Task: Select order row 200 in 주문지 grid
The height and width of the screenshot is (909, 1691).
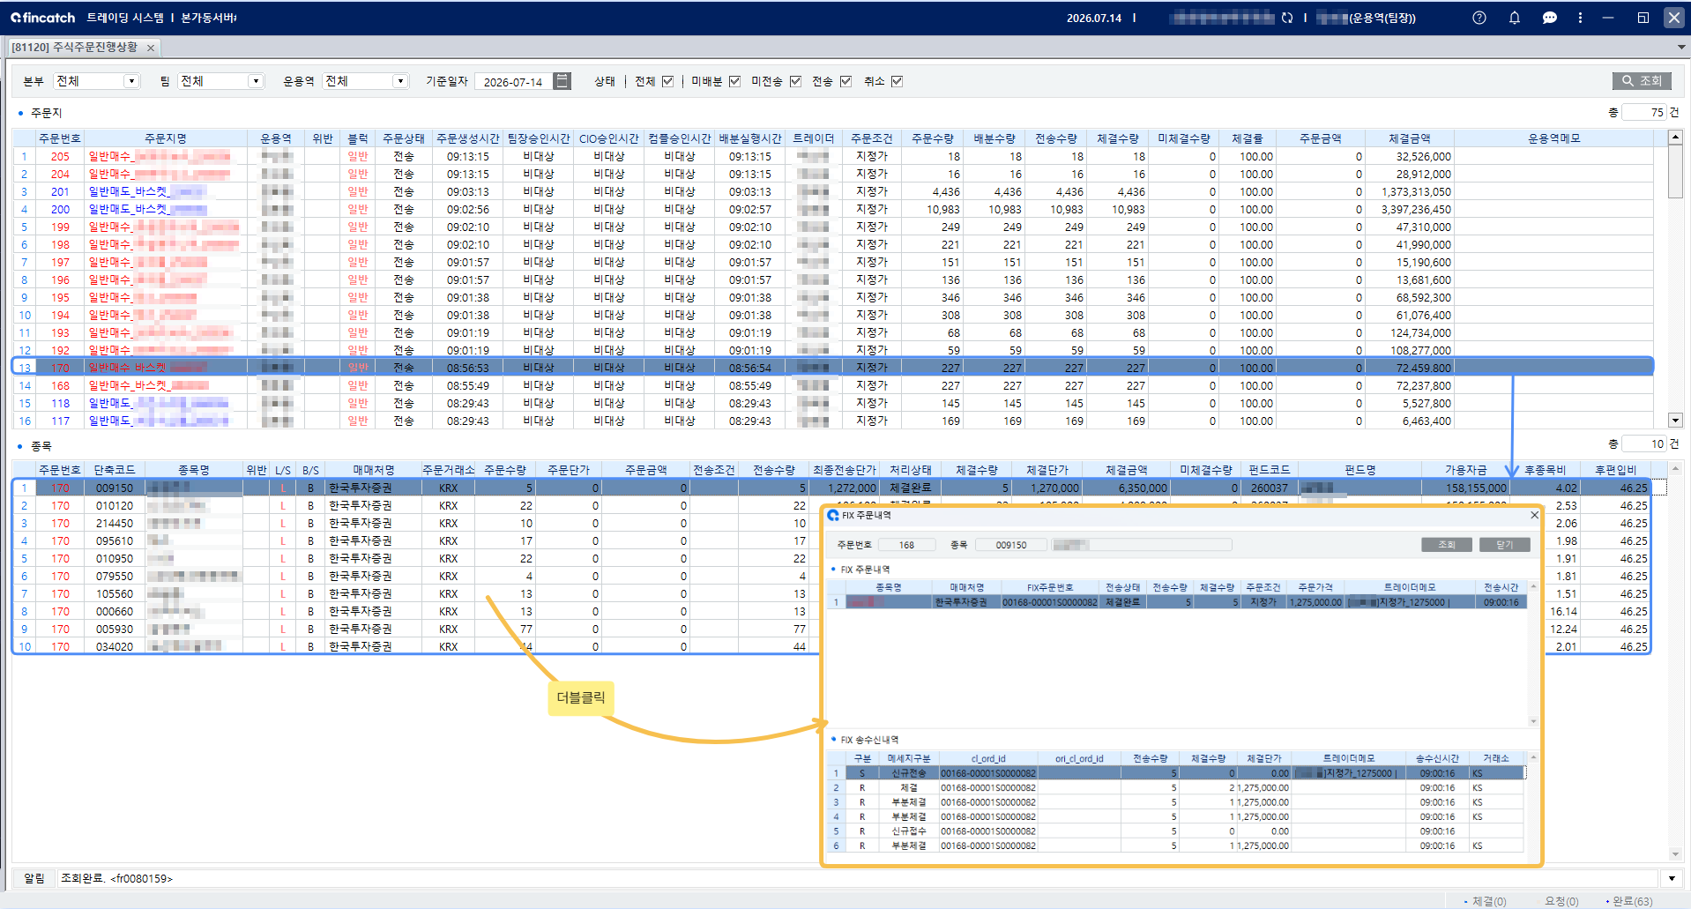Action: pyautogui.click(x=833, y=209)
